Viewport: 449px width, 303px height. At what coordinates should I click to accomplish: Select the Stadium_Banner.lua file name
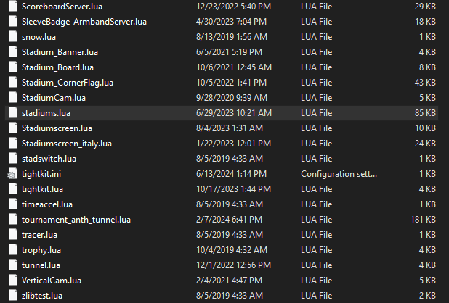click(x=60, y=52)
